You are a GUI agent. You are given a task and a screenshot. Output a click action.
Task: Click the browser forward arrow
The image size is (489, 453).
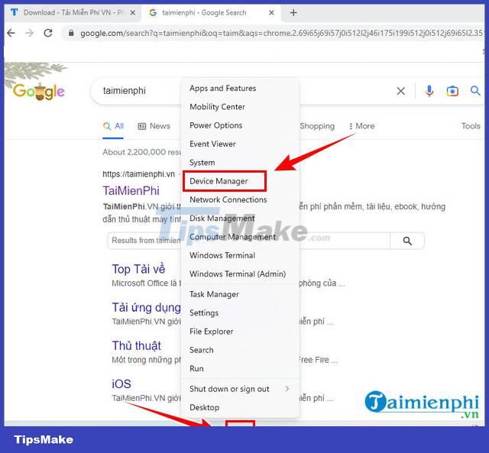pyautogui.click(x=29, y=33)
